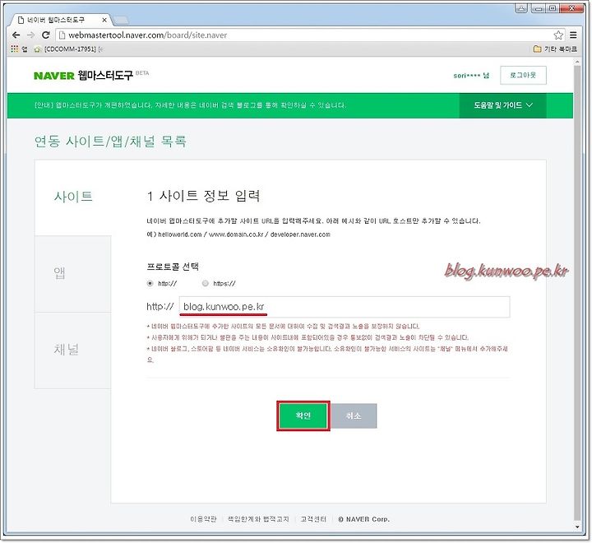The height and width of the screenshot is (543, 592).
Task: Reload the page with the refresh icon
Action: pos(46,35)
